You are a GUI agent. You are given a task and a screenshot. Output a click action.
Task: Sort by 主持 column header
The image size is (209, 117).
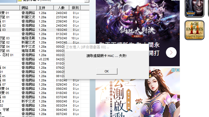pos(45,8)
